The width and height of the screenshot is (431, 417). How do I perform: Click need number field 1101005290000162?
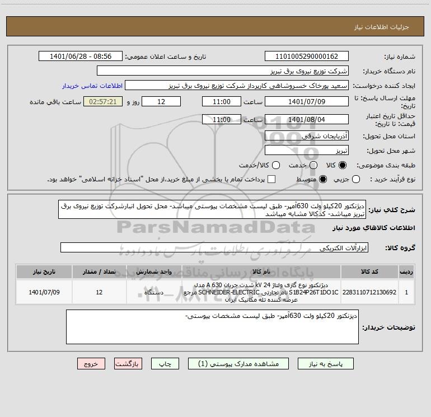pos(307,56)
